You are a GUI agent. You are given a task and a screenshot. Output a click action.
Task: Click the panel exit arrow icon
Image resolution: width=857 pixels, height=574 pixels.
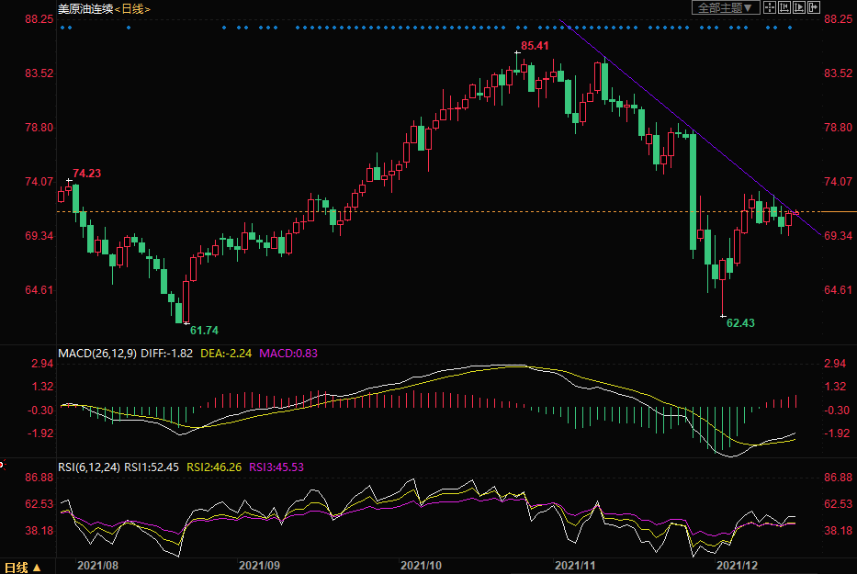(813, 8)
